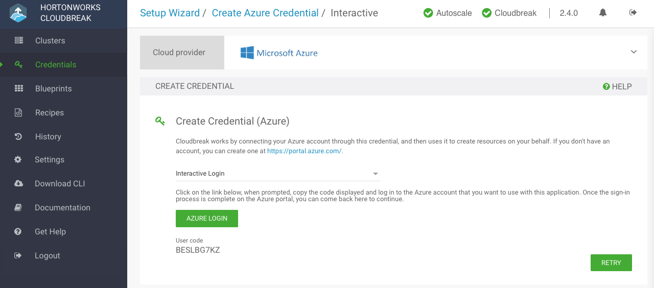Open the HELP link in header
654x288 pixels.
pos(617,86)
